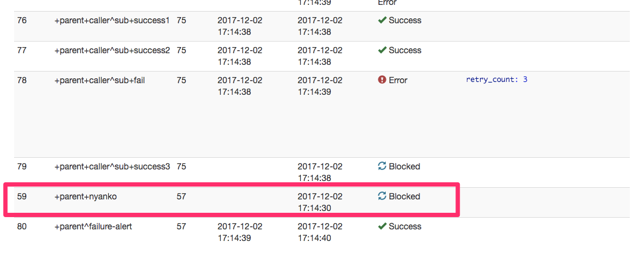Viewport: 631px width, 263px height.
Task: Select task name +parent+caller^sub+success2
Action: (x=112, y=50)
